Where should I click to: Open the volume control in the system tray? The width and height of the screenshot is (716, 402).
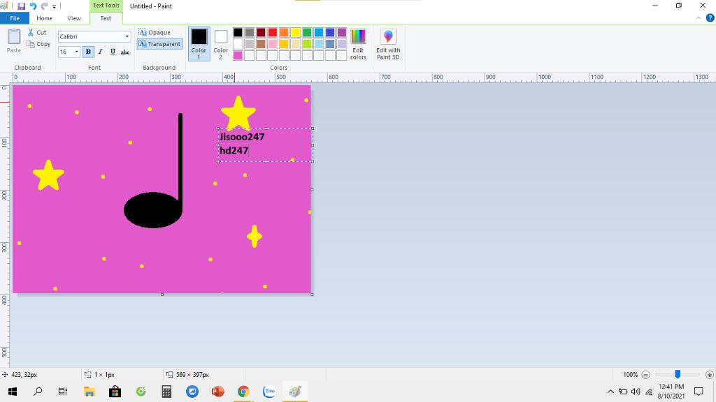click(x=636, y=392)
